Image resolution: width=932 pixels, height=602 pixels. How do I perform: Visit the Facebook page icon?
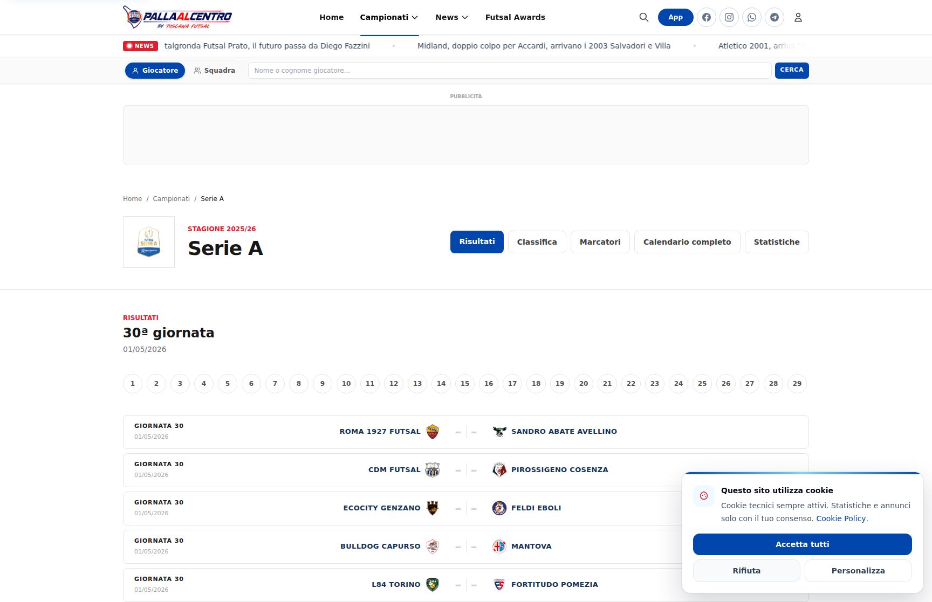point(707,17)
